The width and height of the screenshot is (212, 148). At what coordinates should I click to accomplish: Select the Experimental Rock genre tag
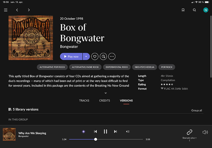[x=117, y=67]
